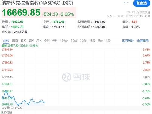Enter 全屏显示 fullscreen chart view

pyautogui.click(x=143, y=41)
